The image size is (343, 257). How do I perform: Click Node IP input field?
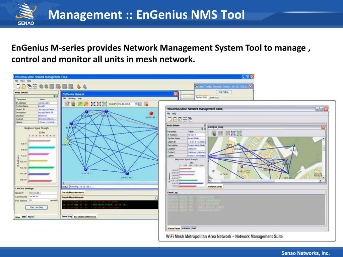43,193
